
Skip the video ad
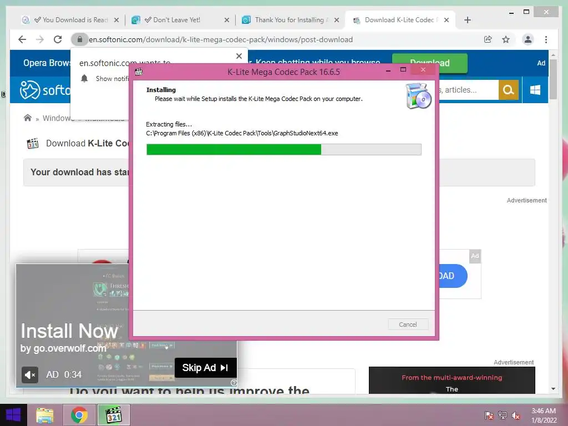[205, 368]
